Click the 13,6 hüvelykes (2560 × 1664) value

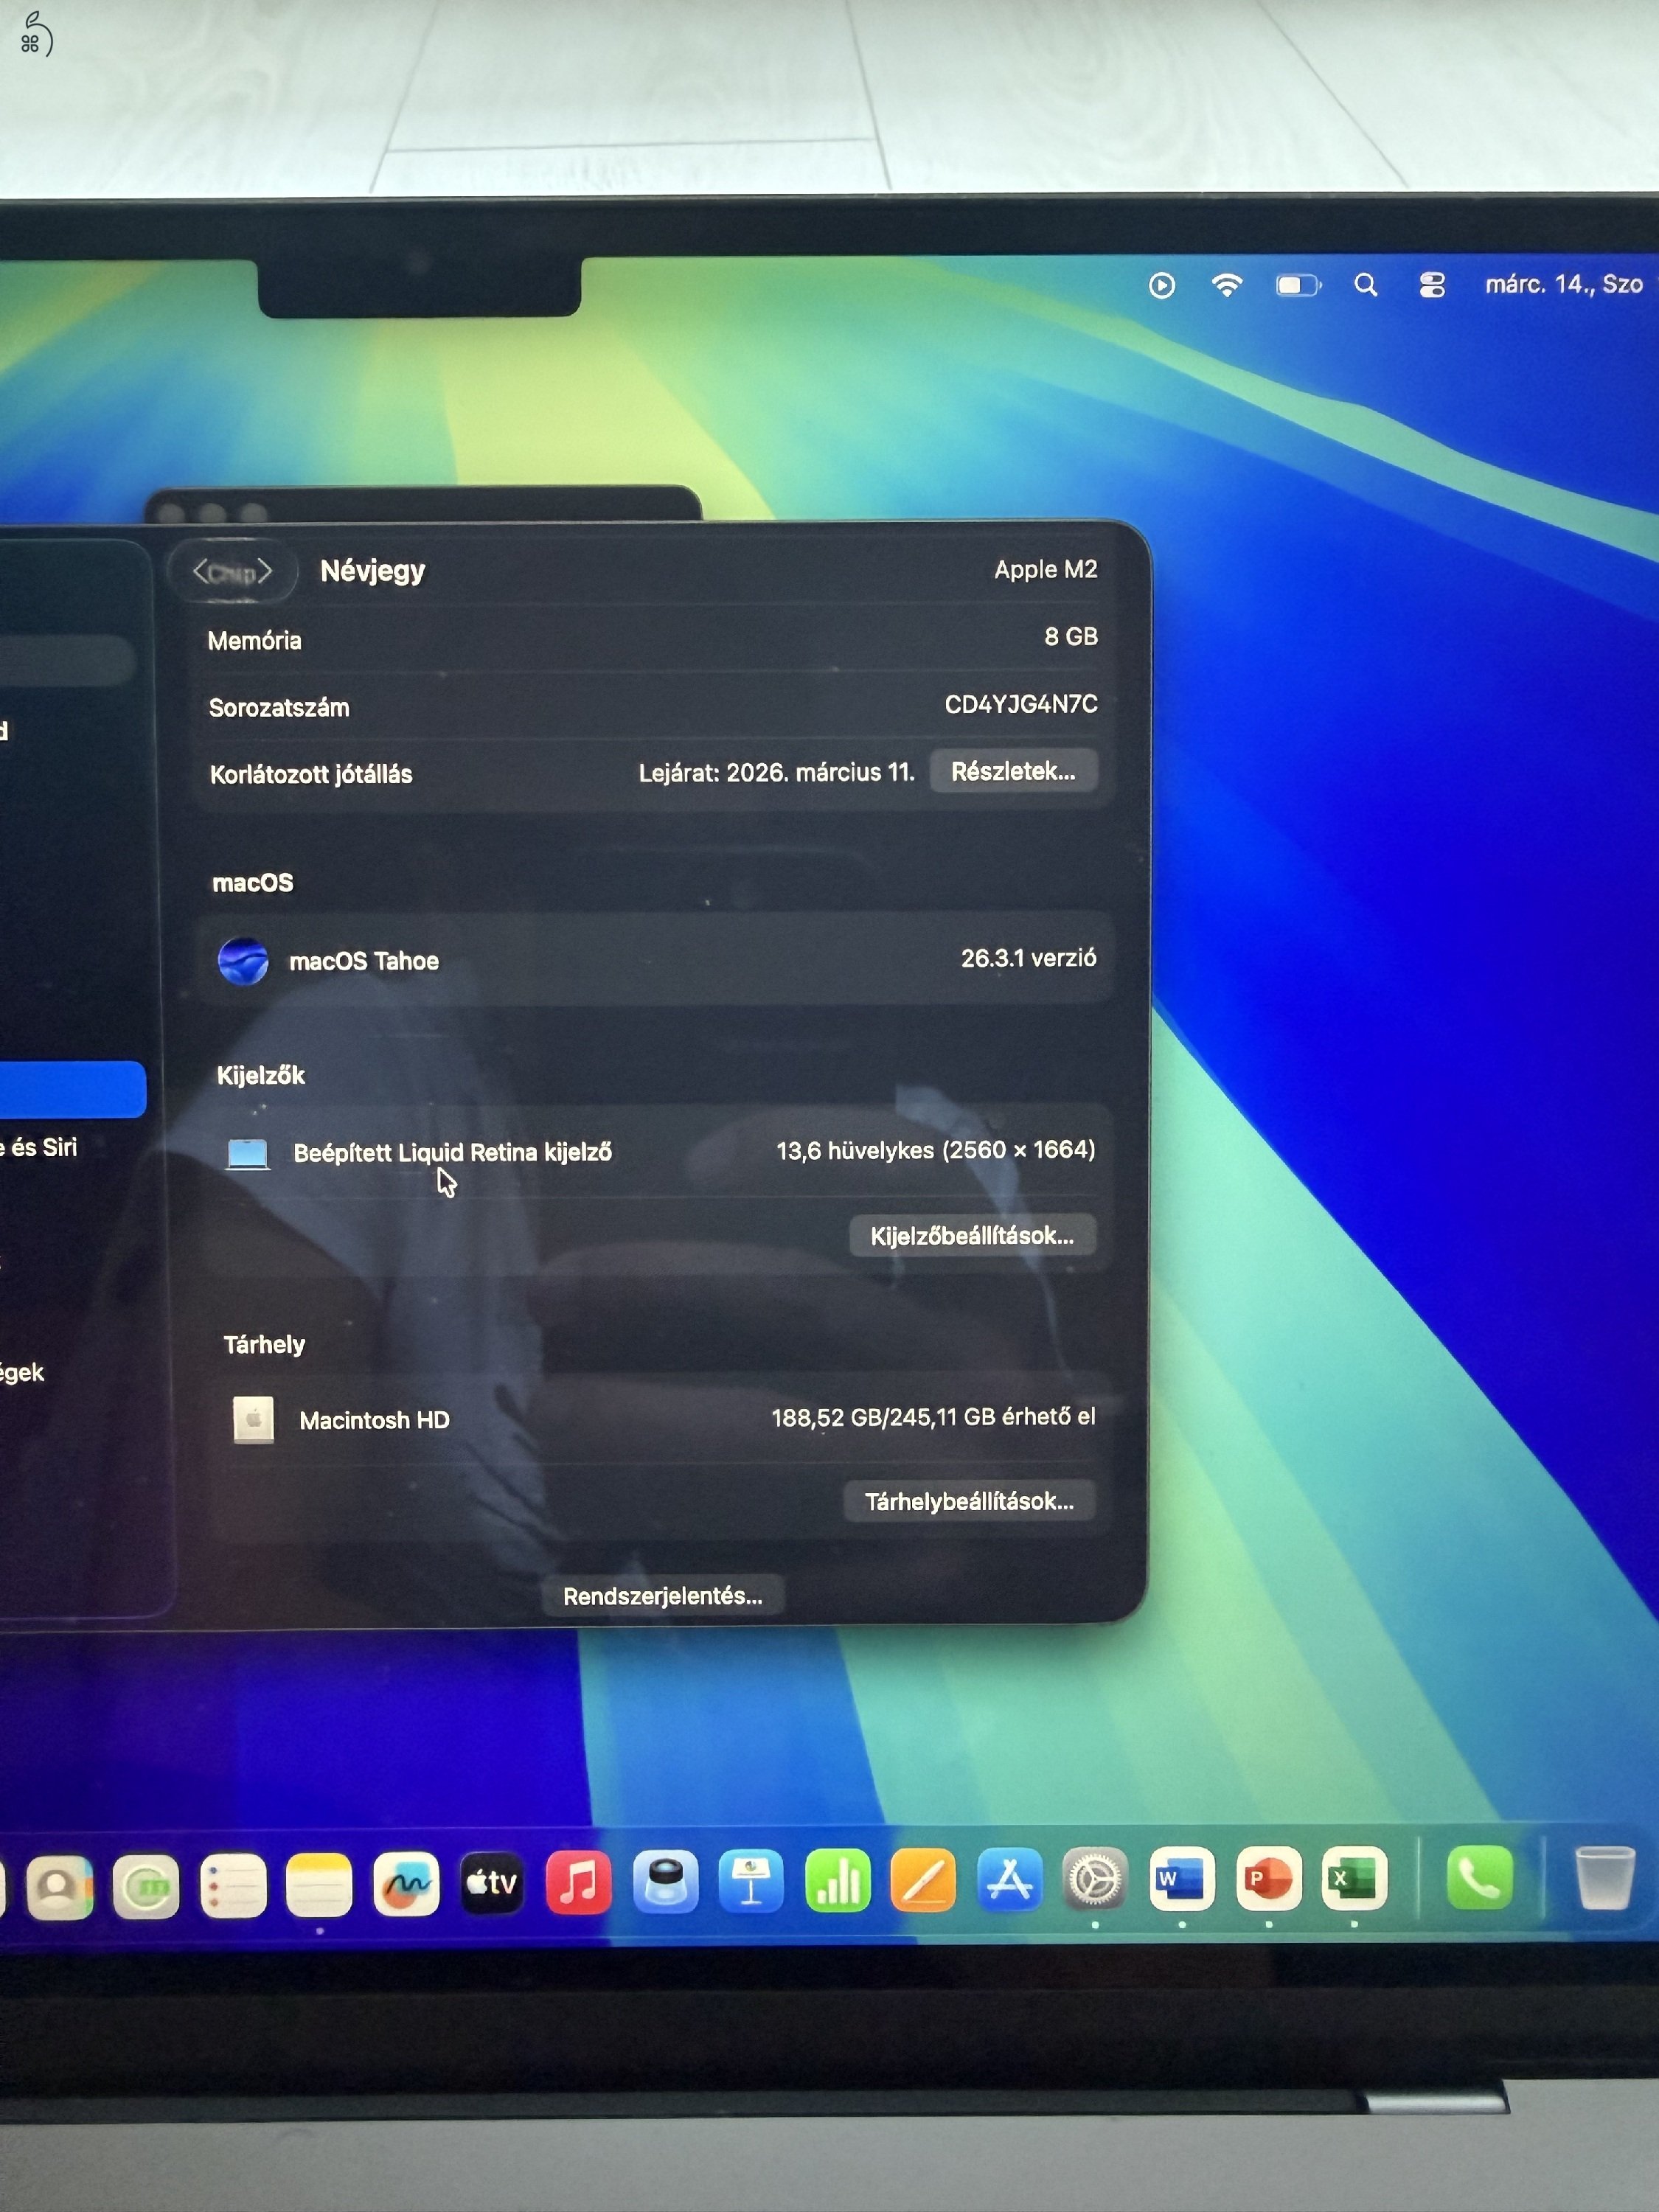[936, 1150]
